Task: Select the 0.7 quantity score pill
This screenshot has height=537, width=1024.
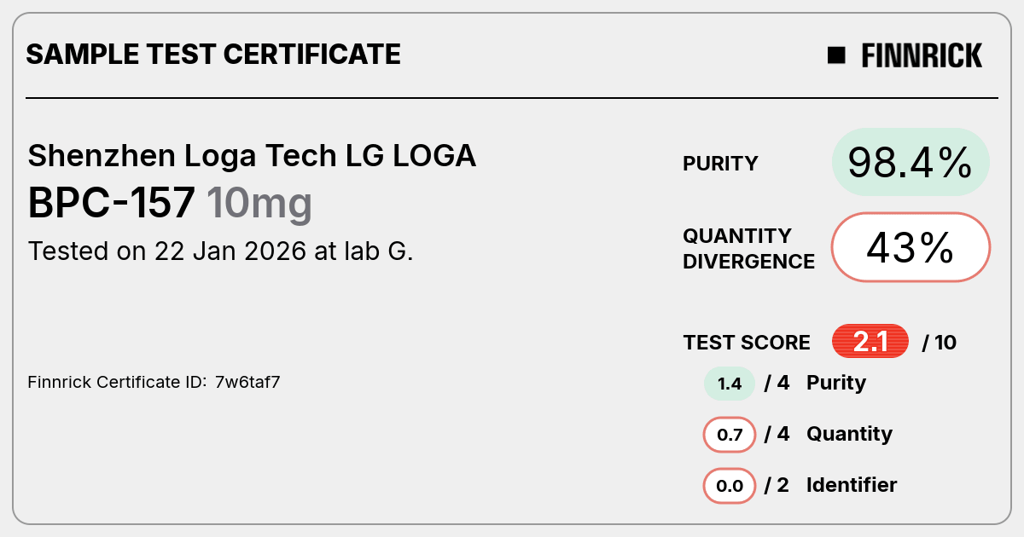Action: tap(730, 435)
